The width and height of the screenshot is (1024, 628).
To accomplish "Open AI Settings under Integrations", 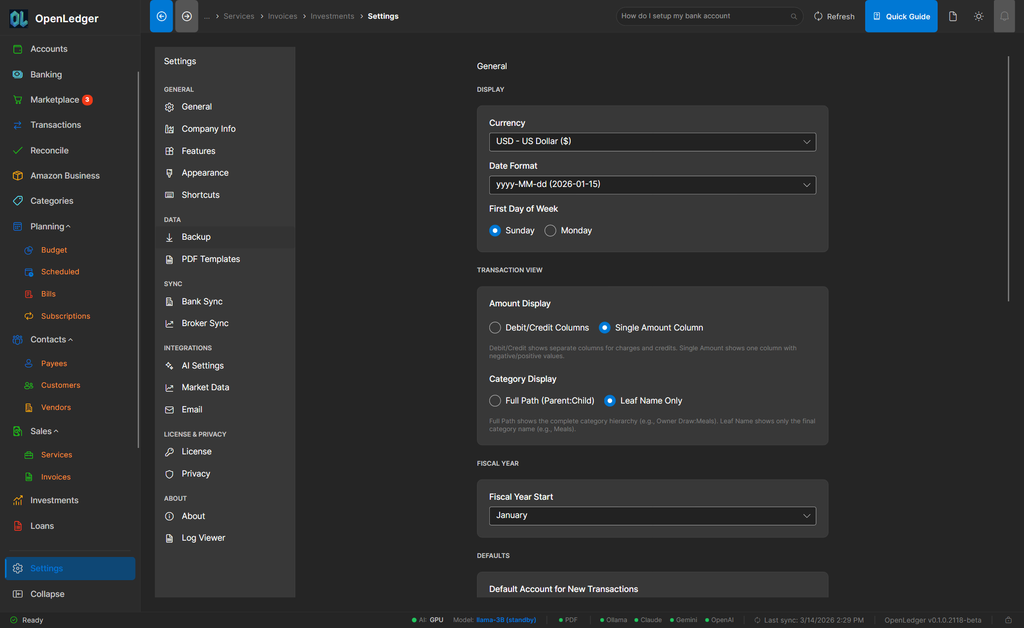I will pos(203,366).
